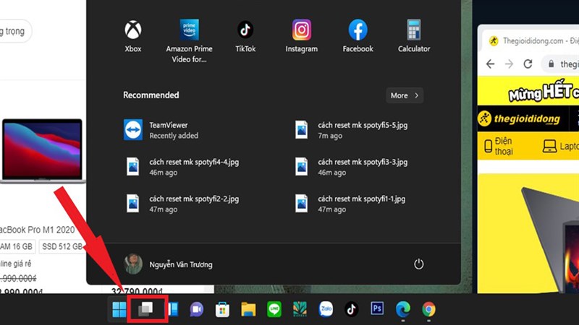The image size is (579, 325).
Task: Click the power button in Start menu
Action: click(x=418, y=264)
